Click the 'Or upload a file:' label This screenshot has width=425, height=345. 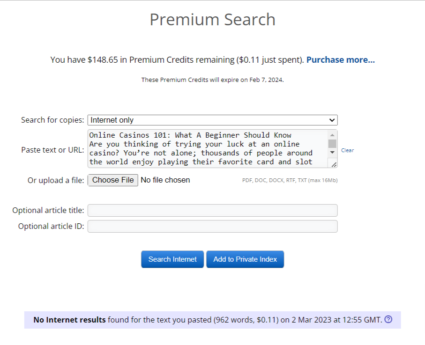(x=56, y=180)
